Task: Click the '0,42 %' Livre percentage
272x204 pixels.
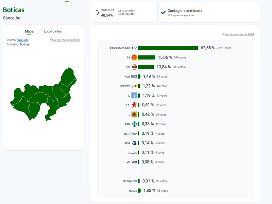Action: point(148,115)
